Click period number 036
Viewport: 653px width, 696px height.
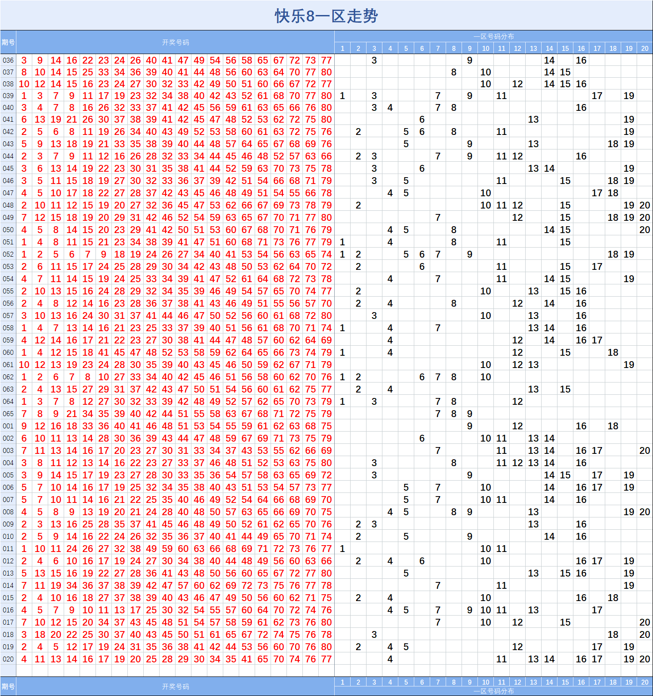pos(8,60)
